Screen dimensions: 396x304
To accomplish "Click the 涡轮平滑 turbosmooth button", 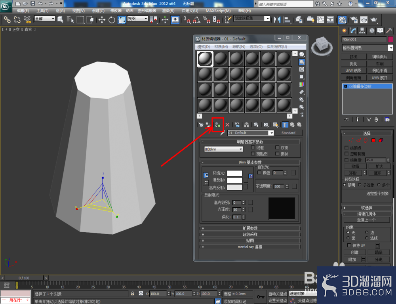I will (380, 71).
